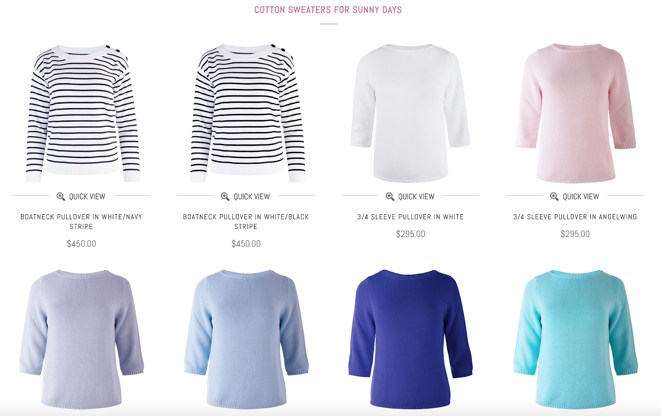661x416 pixels.
Task: Select the white 3/4 sleeve sweater image
Action: pyautogui.click(x=410, y=113)
